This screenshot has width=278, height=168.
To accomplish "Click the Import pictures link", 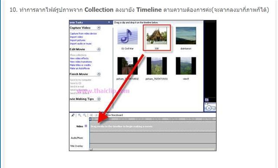I will click(x=78, y=40).
